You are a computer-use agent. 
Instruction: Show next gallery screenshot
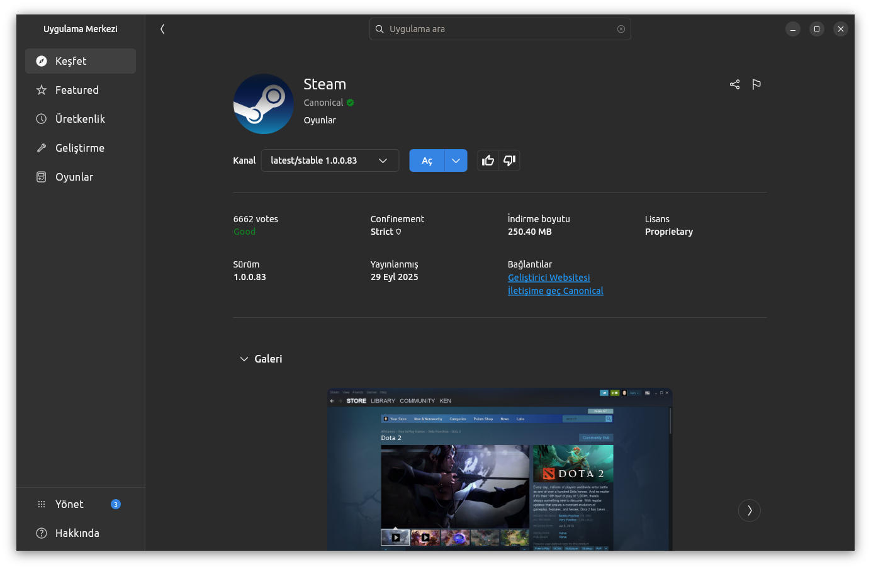pyautogui.click(x=750, y=510)
